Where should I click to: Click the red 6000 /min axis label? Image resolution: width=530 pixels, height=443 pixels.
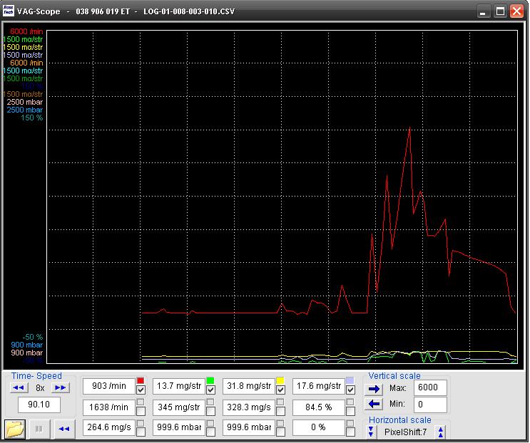tap(26, 32)
